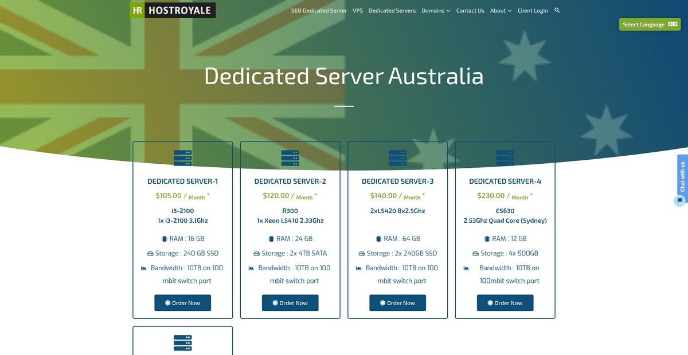Click bandwidth chart icon in Dedicated Server-1

tap(144, 268)
